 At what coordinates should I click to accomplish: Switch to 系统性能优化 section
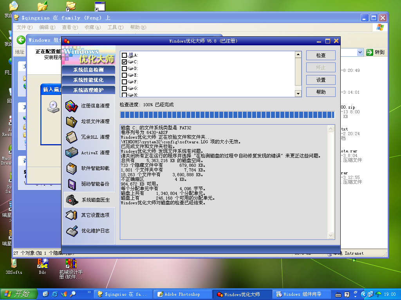88,80
